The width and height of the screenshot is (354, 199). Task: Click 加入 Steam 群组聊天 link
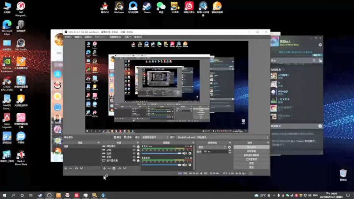coord(303,141)
